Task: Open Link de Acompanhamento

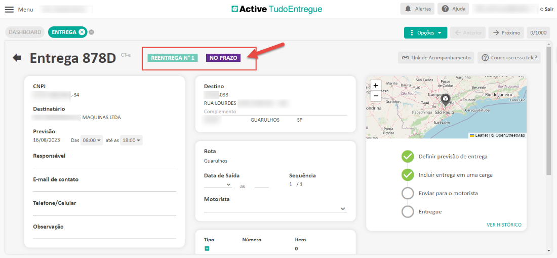Action: click(x=436, y=58)
